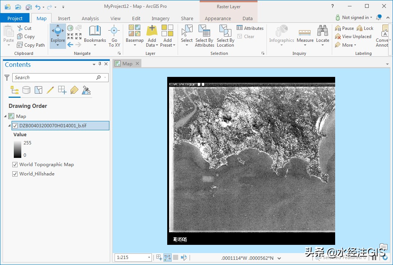The width and height of the screenshot is (393, 265).
Task: Switch to List By Labeling view
Action: tap(74, 90)
